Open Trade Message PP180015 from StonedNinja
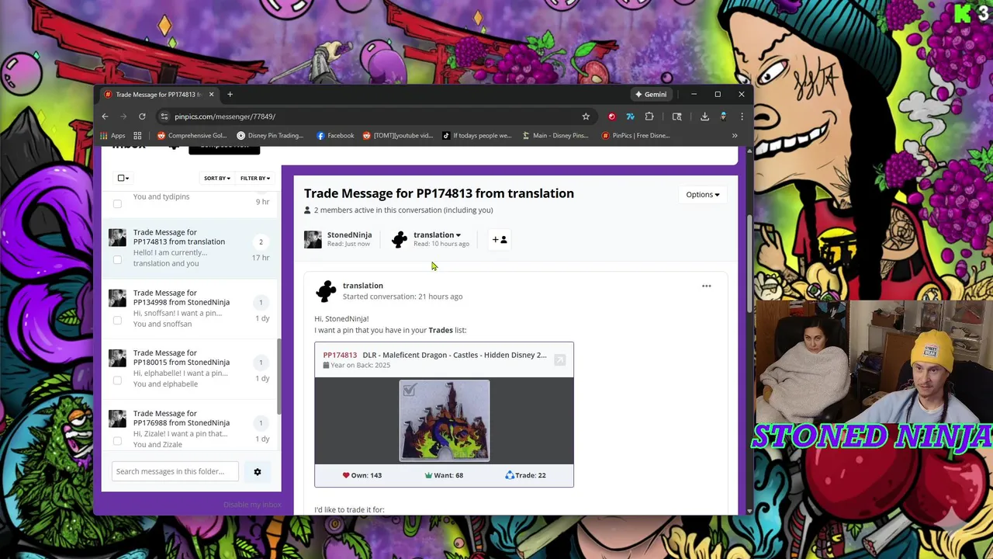This screenshot has height=559, width=993. pos(182,357)
